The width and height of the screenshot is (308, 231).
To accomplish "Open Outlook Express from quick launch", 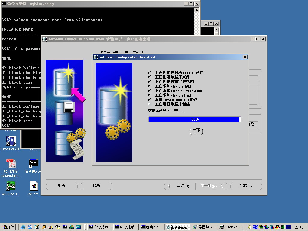I will tap(30, 227).
